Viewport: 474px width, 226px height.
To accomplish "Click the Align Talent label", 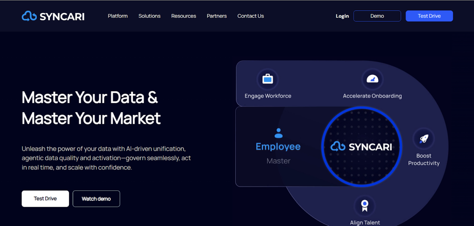I will (x=365, y=222).
